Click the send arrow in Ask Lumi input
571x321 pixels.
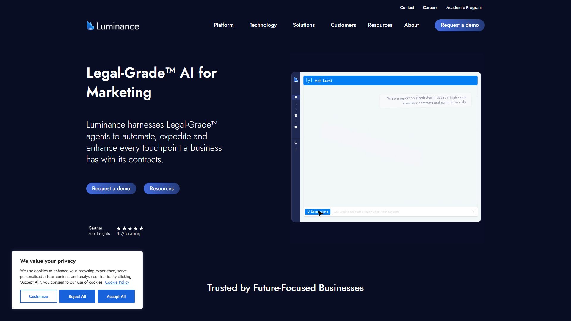pyautogui.click(x=473, y=212)
